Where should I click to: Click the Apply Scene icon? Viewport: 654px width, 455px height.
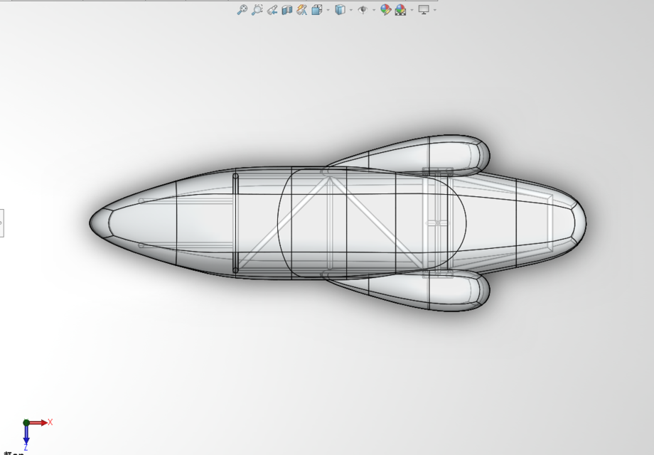[400, 10]
